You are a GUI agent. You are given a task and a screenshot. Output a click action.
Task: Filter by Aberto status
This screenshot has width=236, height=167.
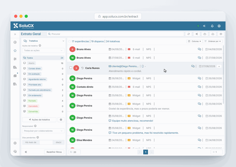coord(31,63)
